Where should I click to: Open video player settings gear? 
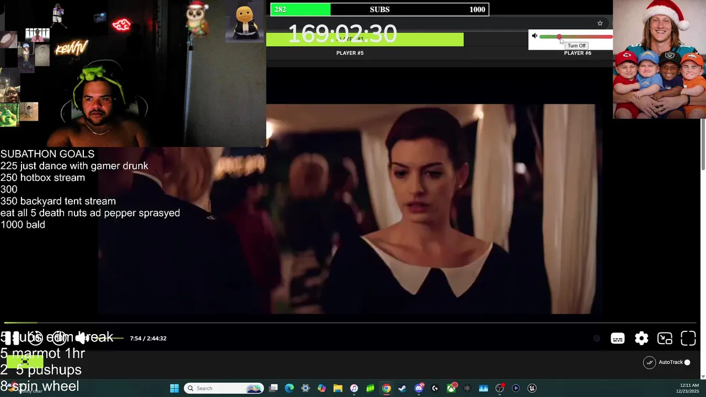click(641, 339)
